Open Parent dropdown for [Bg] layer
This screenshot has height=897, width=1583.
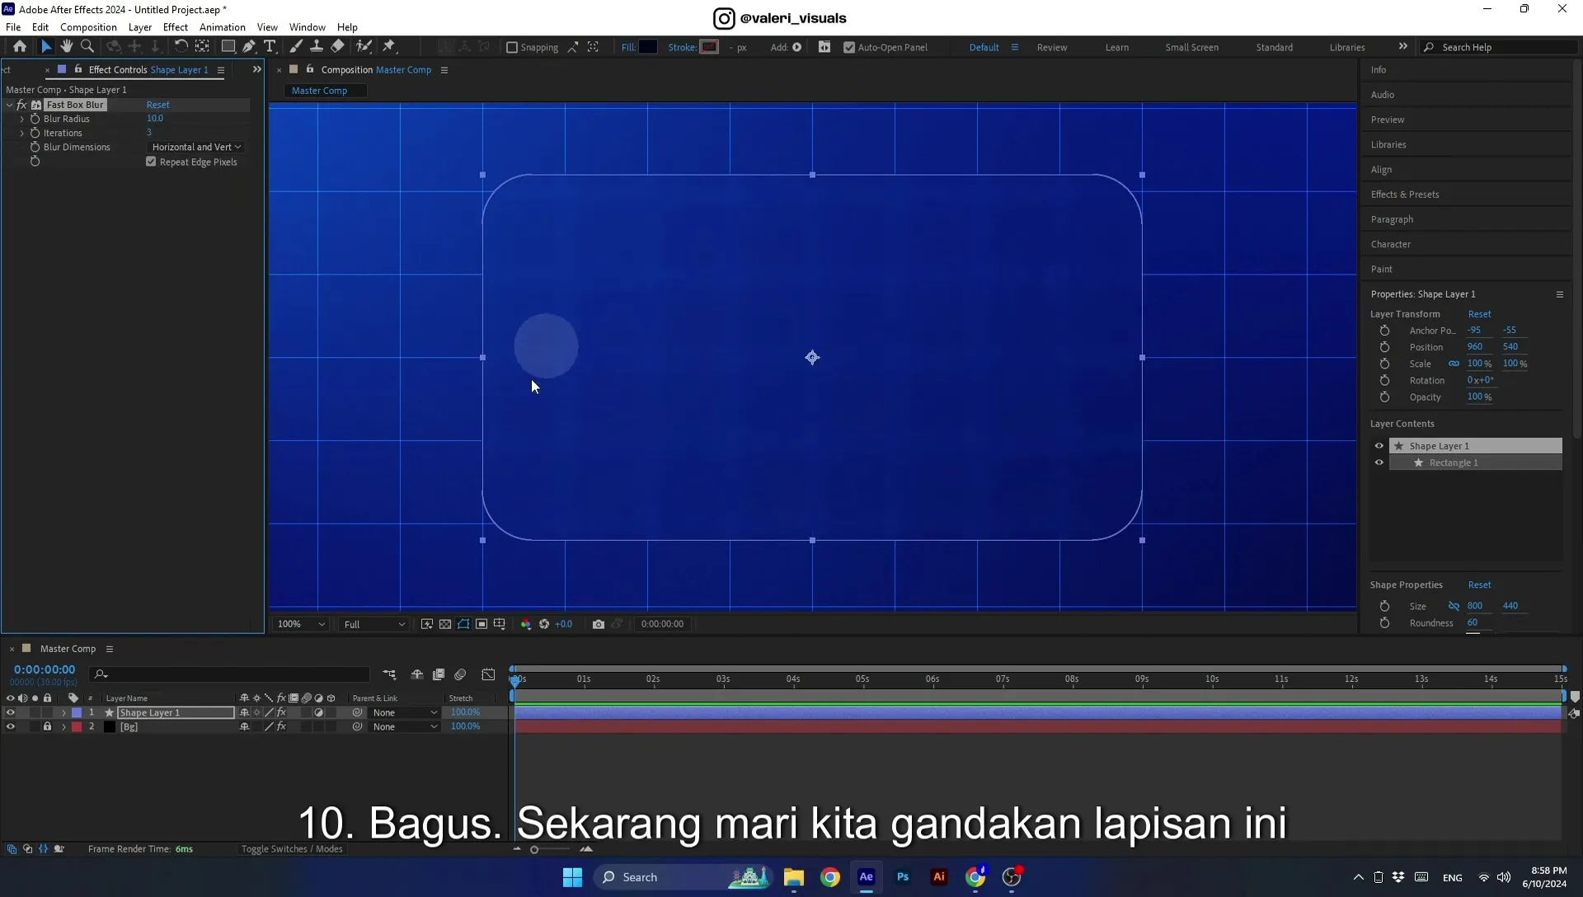coord(404,727)
